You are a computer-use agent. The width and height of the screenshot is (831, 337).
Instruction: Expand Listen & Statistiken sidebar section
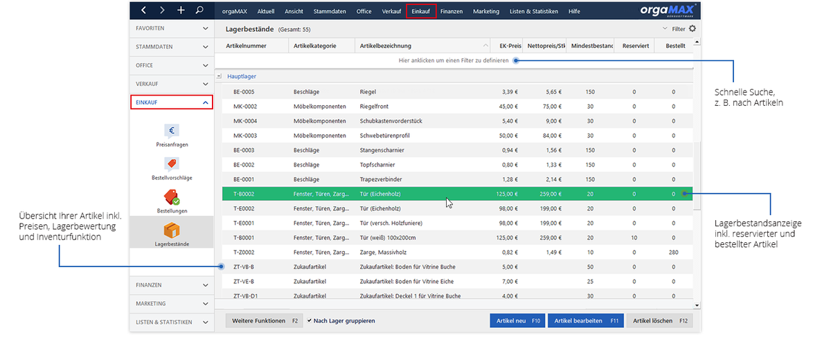point(172,322)
